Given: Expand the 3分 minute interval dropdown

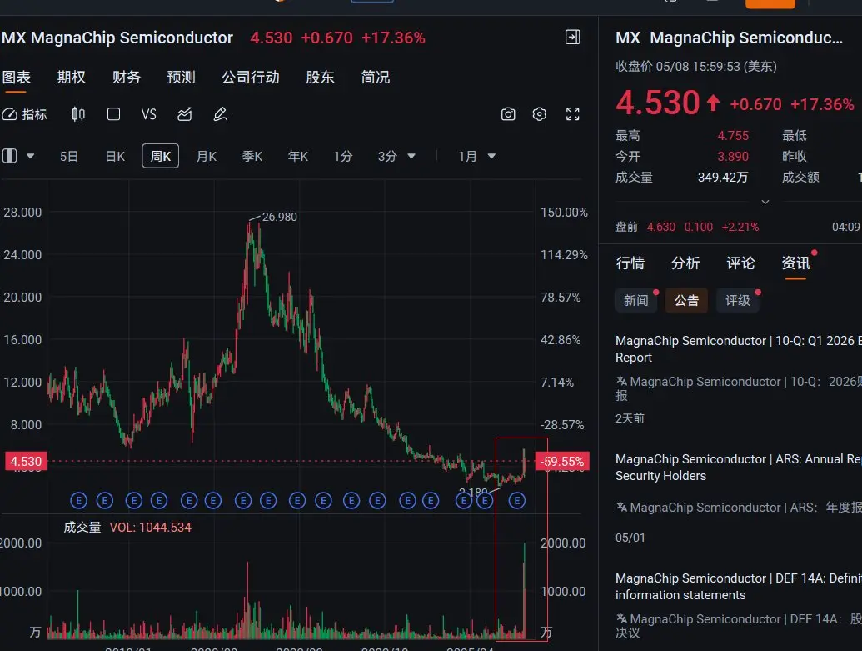Looking at the screenshot, I should 411,156.
